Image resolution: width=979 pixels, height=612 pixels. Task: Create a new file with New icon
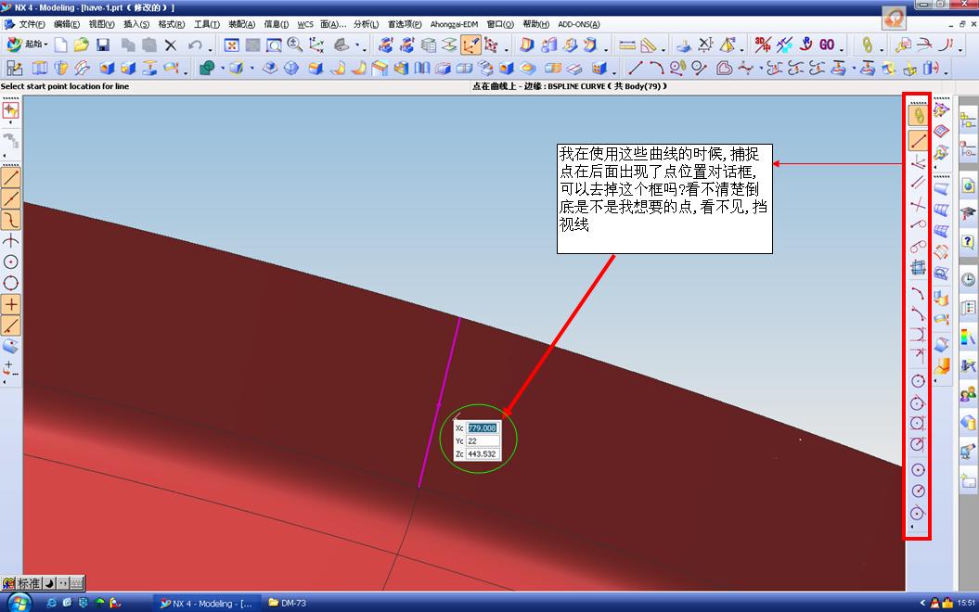pos(60,45)
